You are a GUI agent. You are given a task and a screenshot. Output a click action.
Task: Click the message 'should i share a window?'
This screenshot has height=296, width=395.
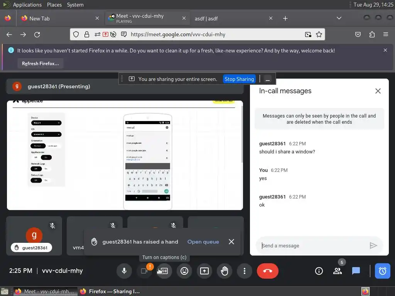tap(287, 152)
